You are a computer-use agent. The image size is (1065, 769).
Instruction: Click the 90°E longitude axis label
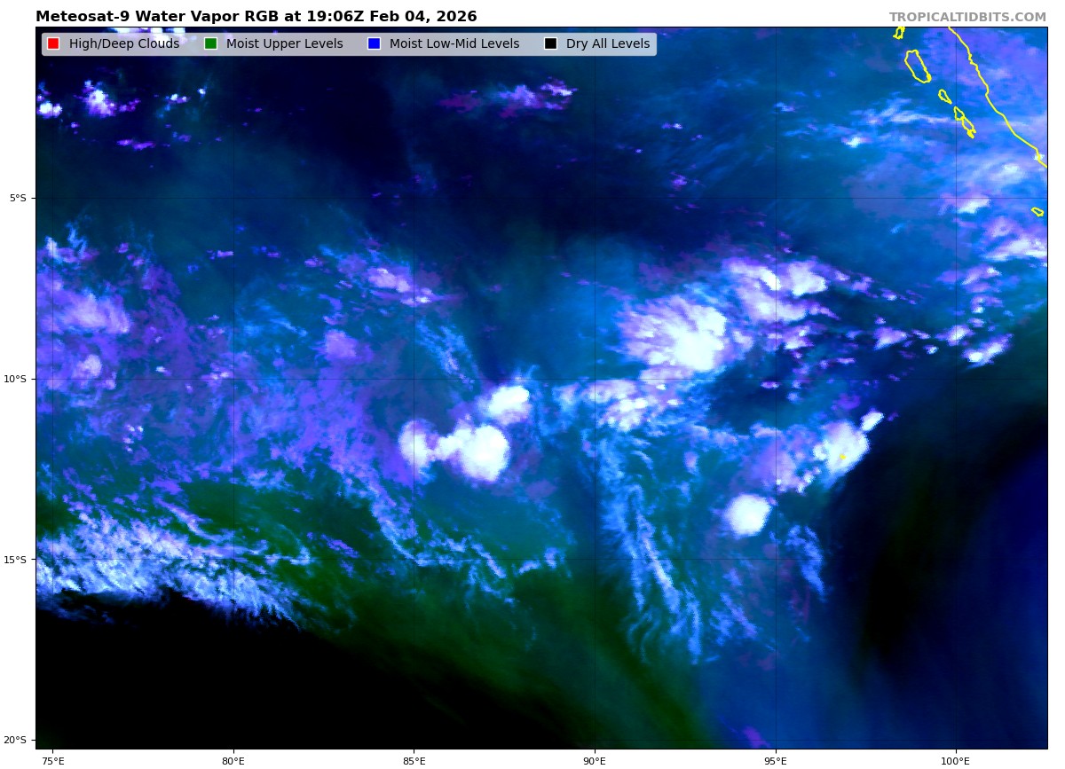pos(595,760)
